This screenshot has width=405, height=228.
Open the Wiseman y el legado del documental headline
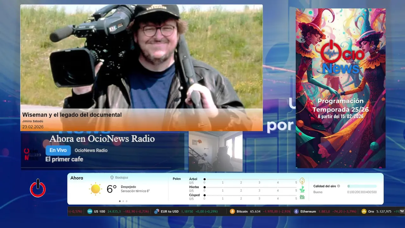(72, 115)
